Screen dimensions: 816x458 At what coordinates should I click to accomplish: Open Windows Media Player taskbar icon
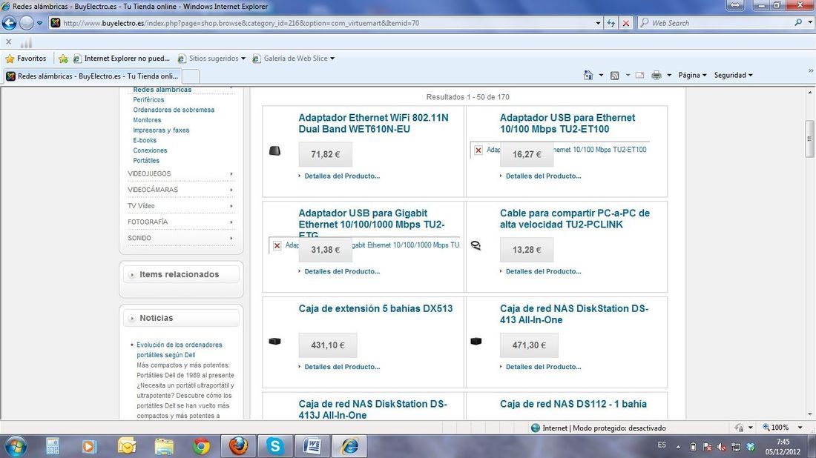click(x=89, y=446)
